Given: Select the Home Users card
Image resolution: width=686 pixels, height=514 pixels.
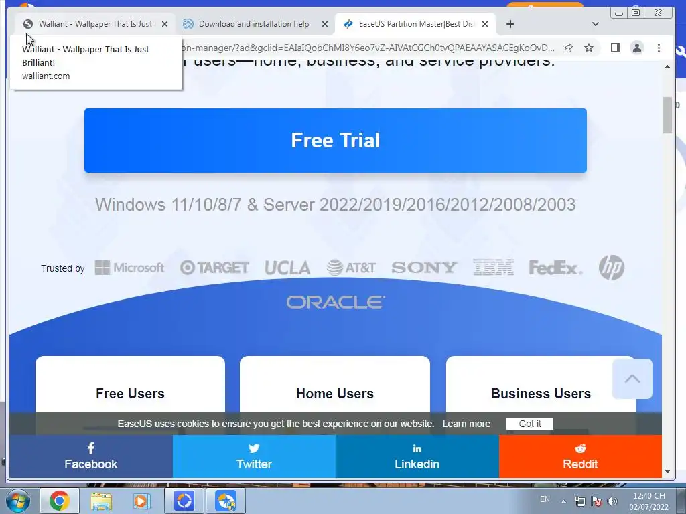Looking at the screenshot, I should pos(335,385).
